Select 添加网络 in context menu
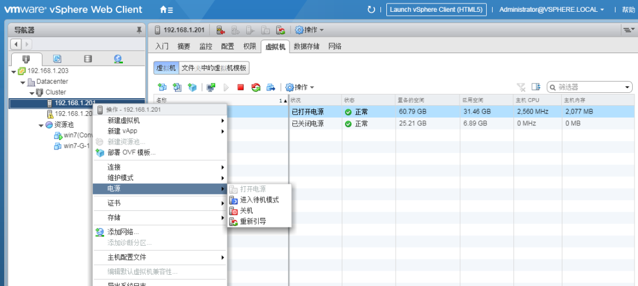638x286 pixels. point(160,232)
